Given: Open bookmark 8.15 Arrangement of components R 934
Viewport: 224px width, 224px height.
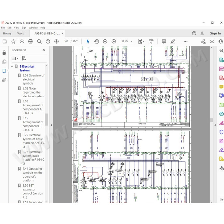Looking at the screenshot, I should click(x=33, y=124).
